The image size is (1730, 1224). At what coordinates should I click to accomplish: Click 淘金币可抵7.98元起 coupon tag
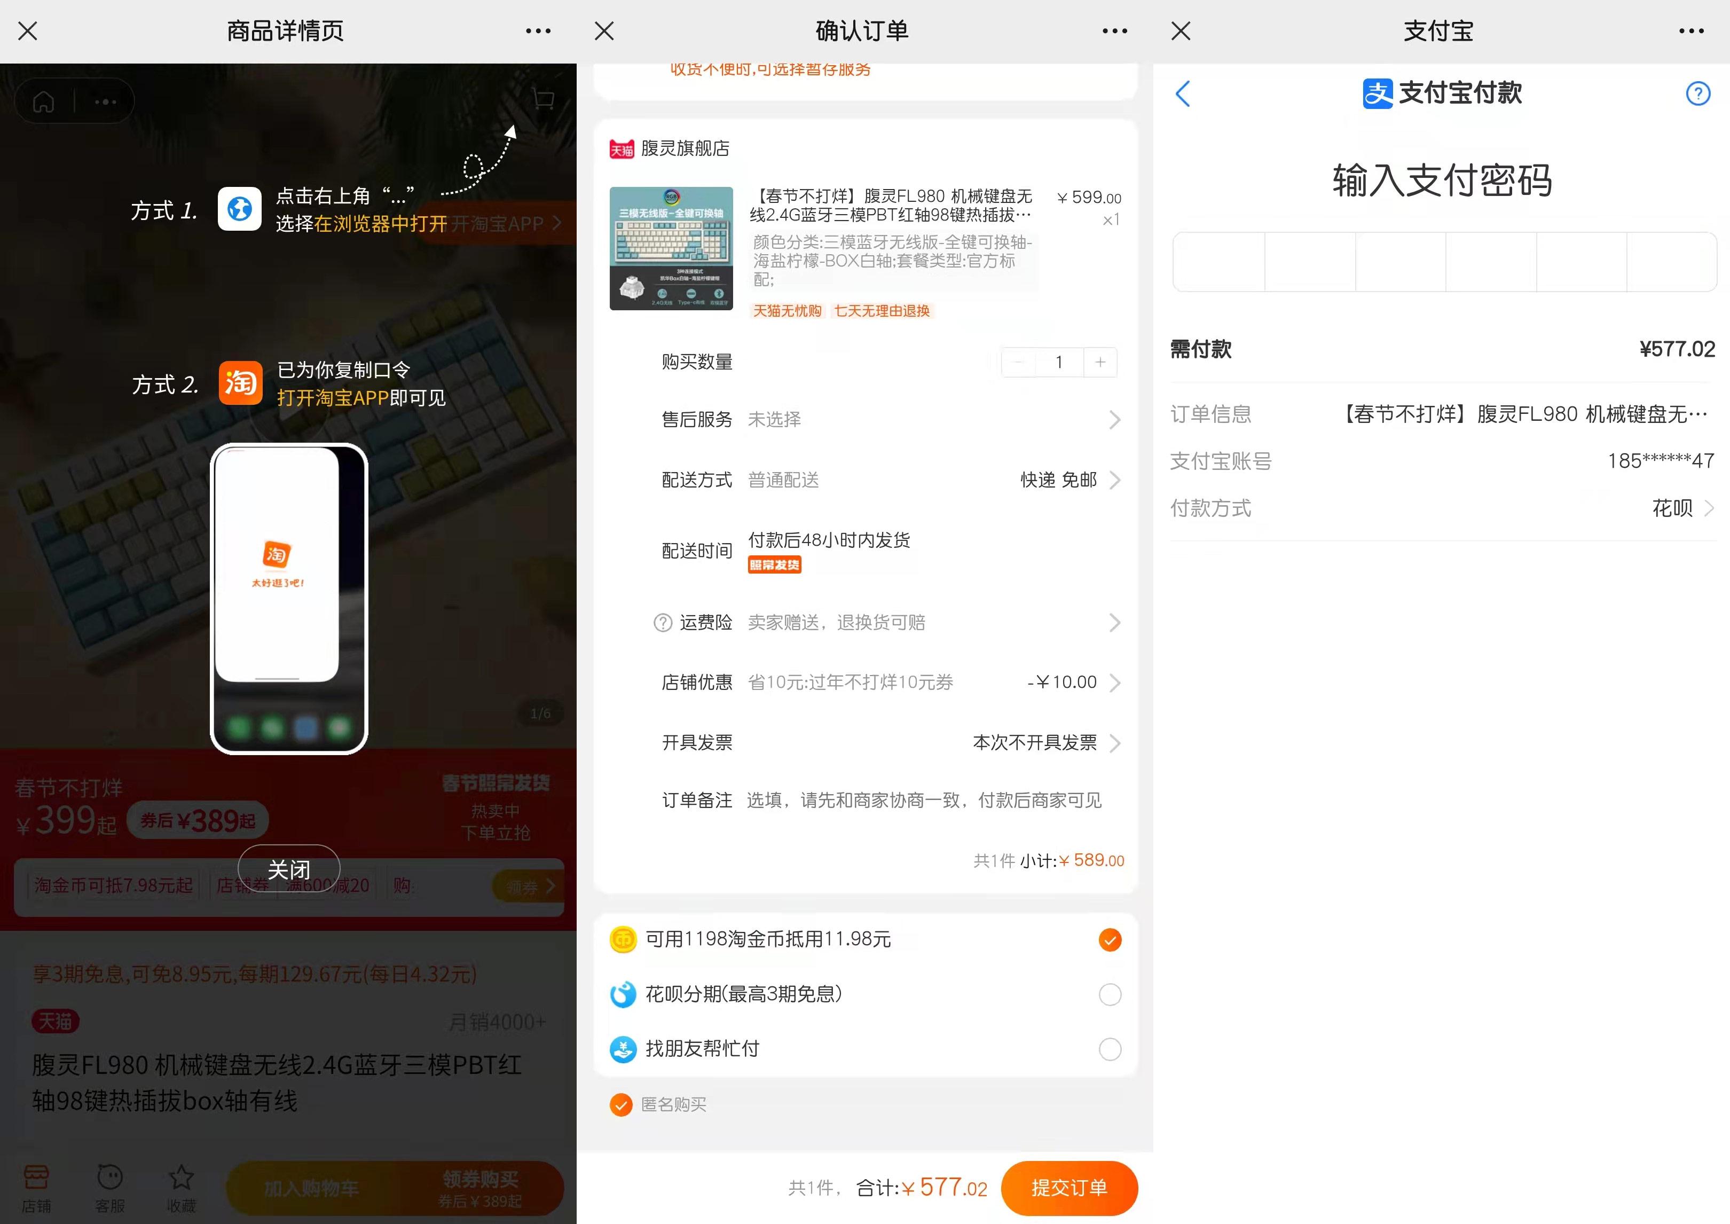point(114,885)
